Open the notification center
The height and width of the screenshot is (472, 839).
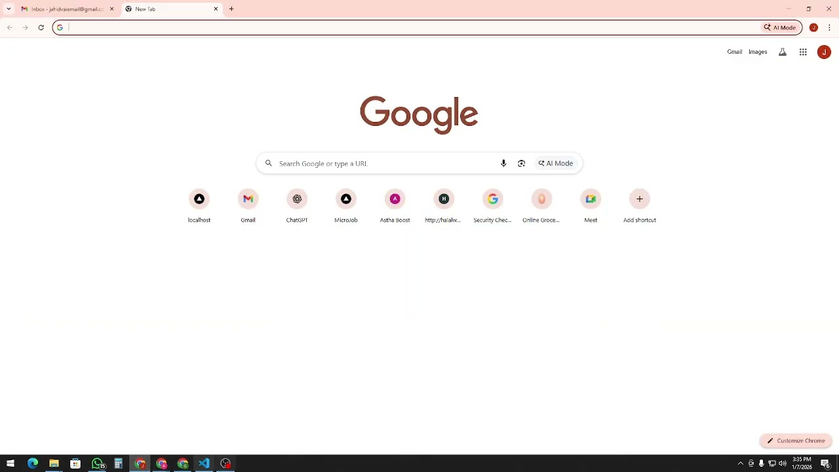tap(826, 463)
